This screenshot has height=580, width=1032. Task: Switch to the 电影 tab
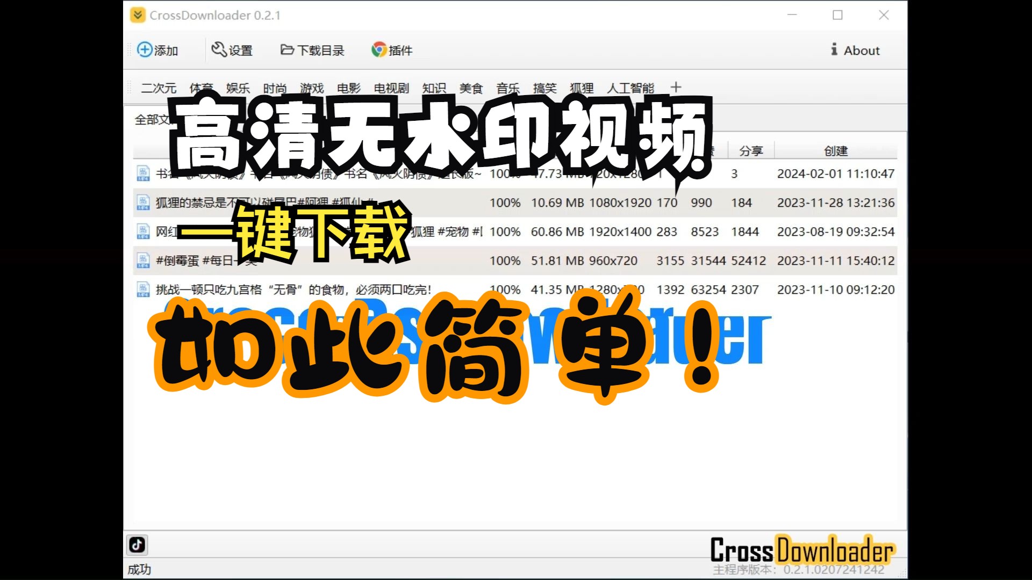[x=349, y=88]
